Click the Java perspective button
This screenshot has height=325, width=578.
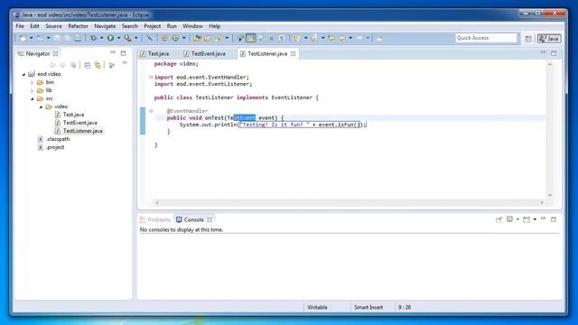(x=549, y=38)
